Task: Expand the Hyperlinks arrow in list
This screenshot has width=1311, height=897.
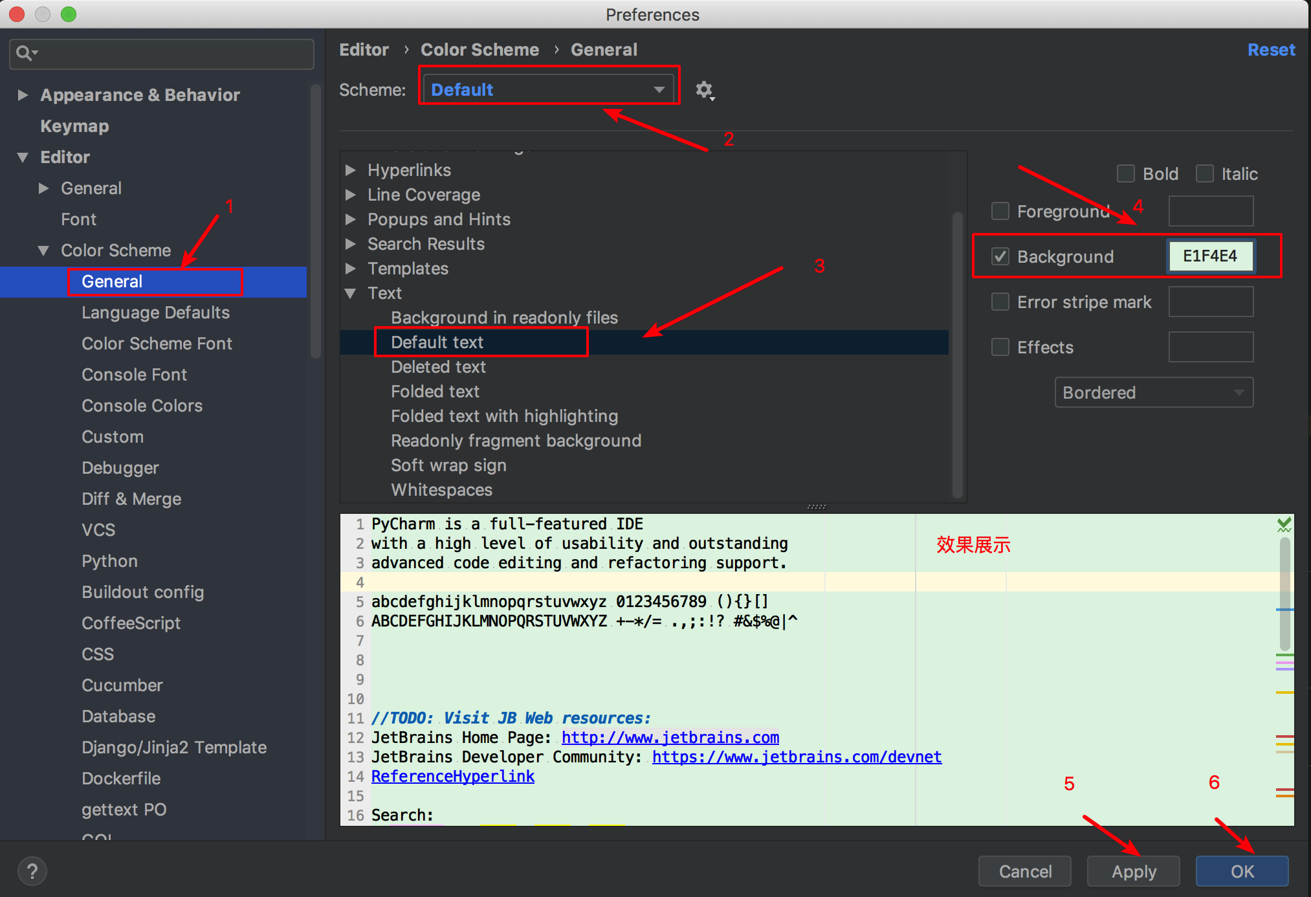Action: [x=351, y=170]
